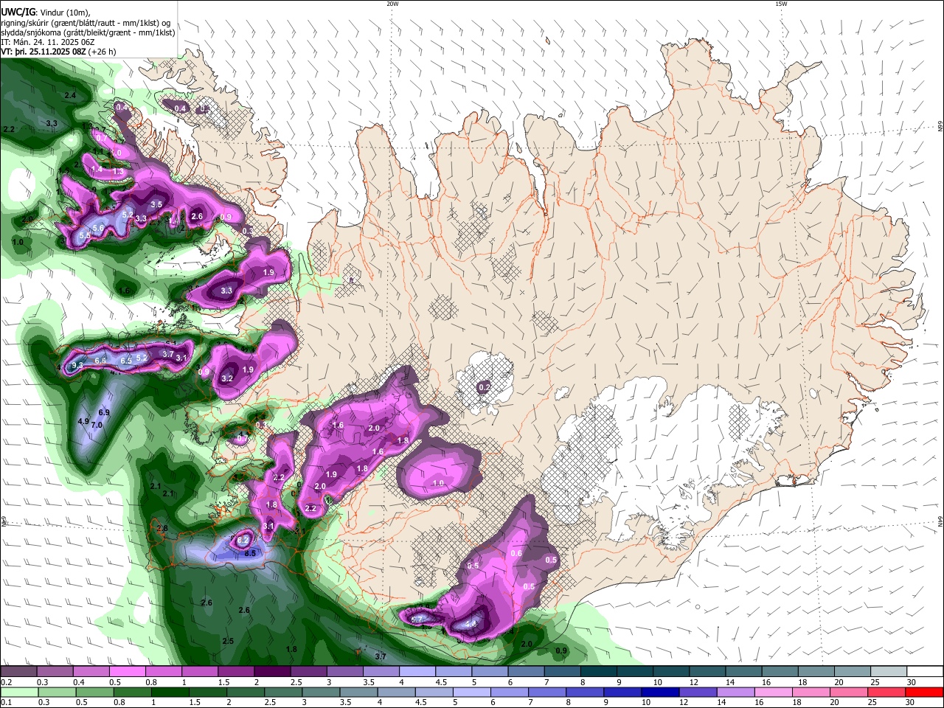Click the '2.5' precipitation value over the sea
Viewport: 944px width, 708px height.
coord(228,641)
